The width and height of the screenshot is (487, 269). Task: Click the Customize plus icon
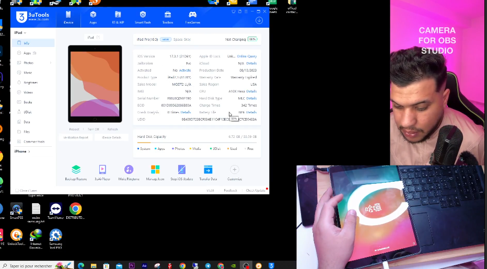pos(235,170)
